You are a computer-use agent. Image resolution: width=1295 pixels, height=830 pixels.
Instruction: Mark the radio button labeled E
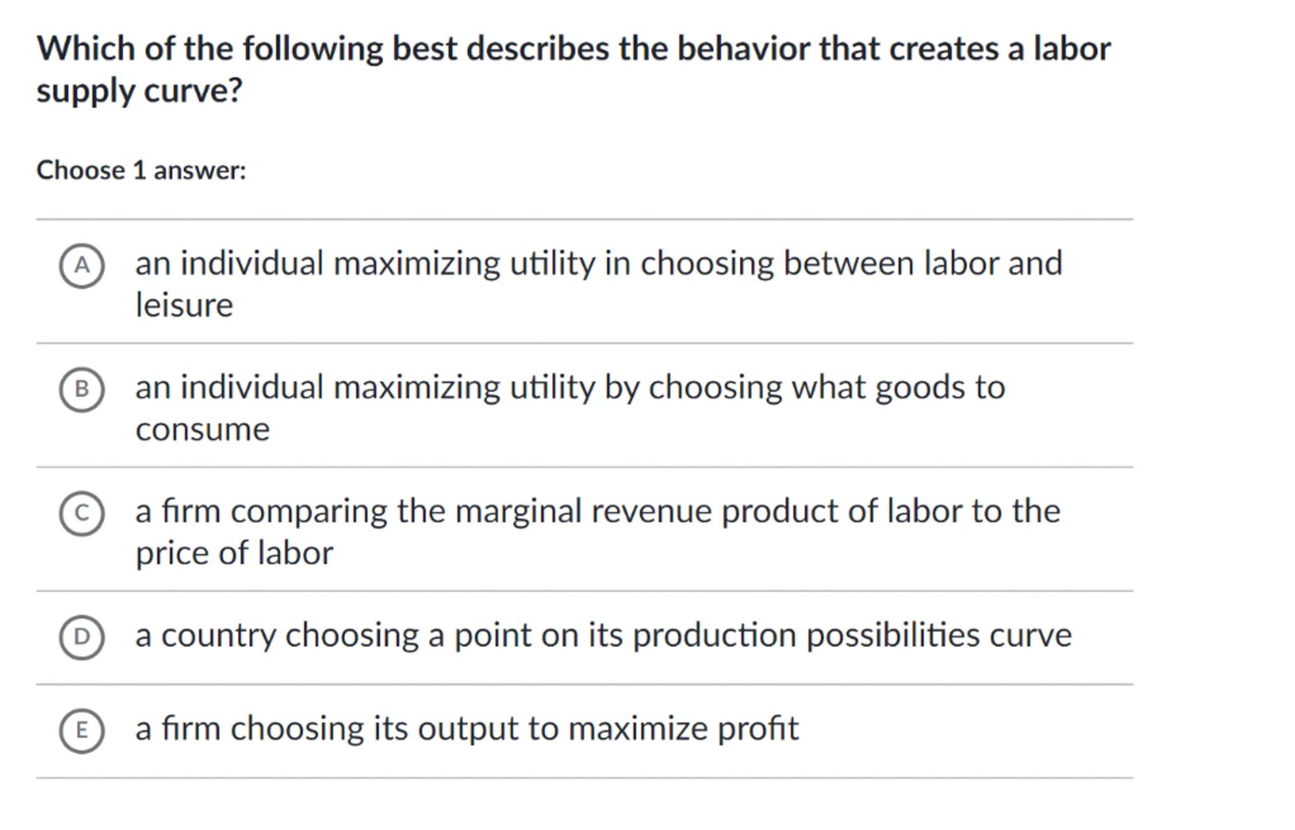tap(82, 731)
